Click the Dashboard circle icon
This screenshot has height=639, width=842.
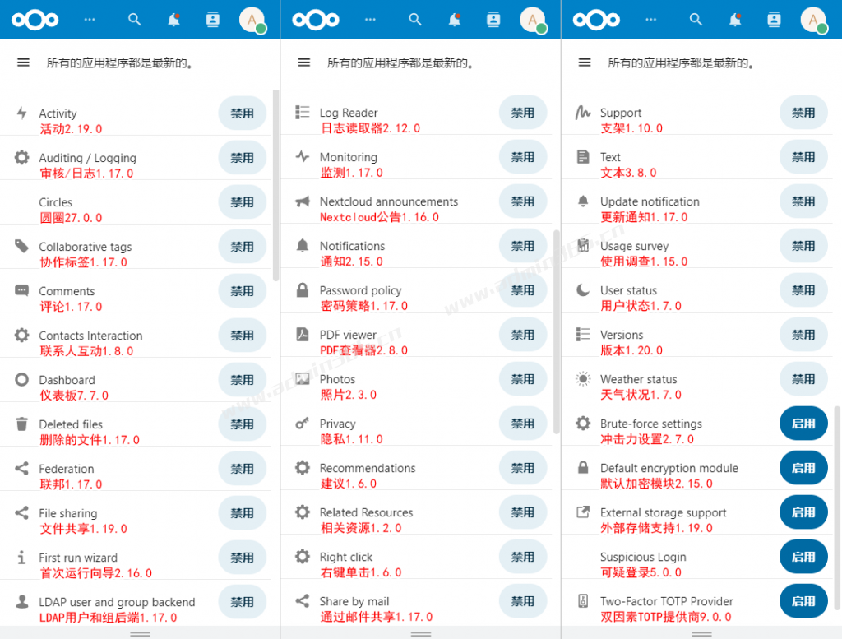pyautogui.click(x=21, y=380)
